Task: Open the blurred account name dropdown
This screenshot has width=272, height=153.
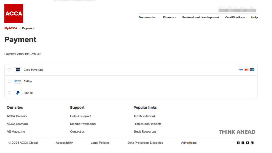Action: 237,9
